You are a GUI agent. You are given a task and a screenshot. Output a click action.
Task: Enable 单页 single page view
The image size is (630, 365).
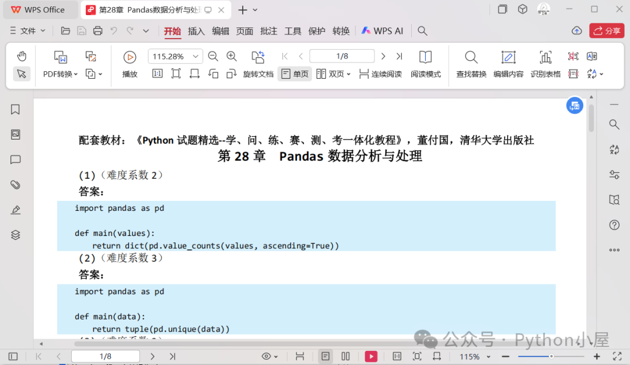click(x=295, y=74)
